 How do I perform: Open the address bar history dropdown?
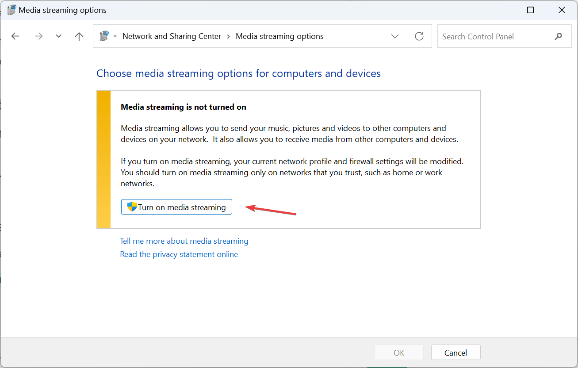(394, 36)
